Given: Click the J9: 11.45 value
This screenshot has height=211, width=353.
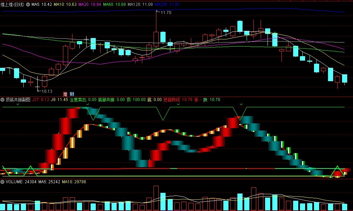Looking at the screenshot, I should pyautogui.click(x=59, y=100).
